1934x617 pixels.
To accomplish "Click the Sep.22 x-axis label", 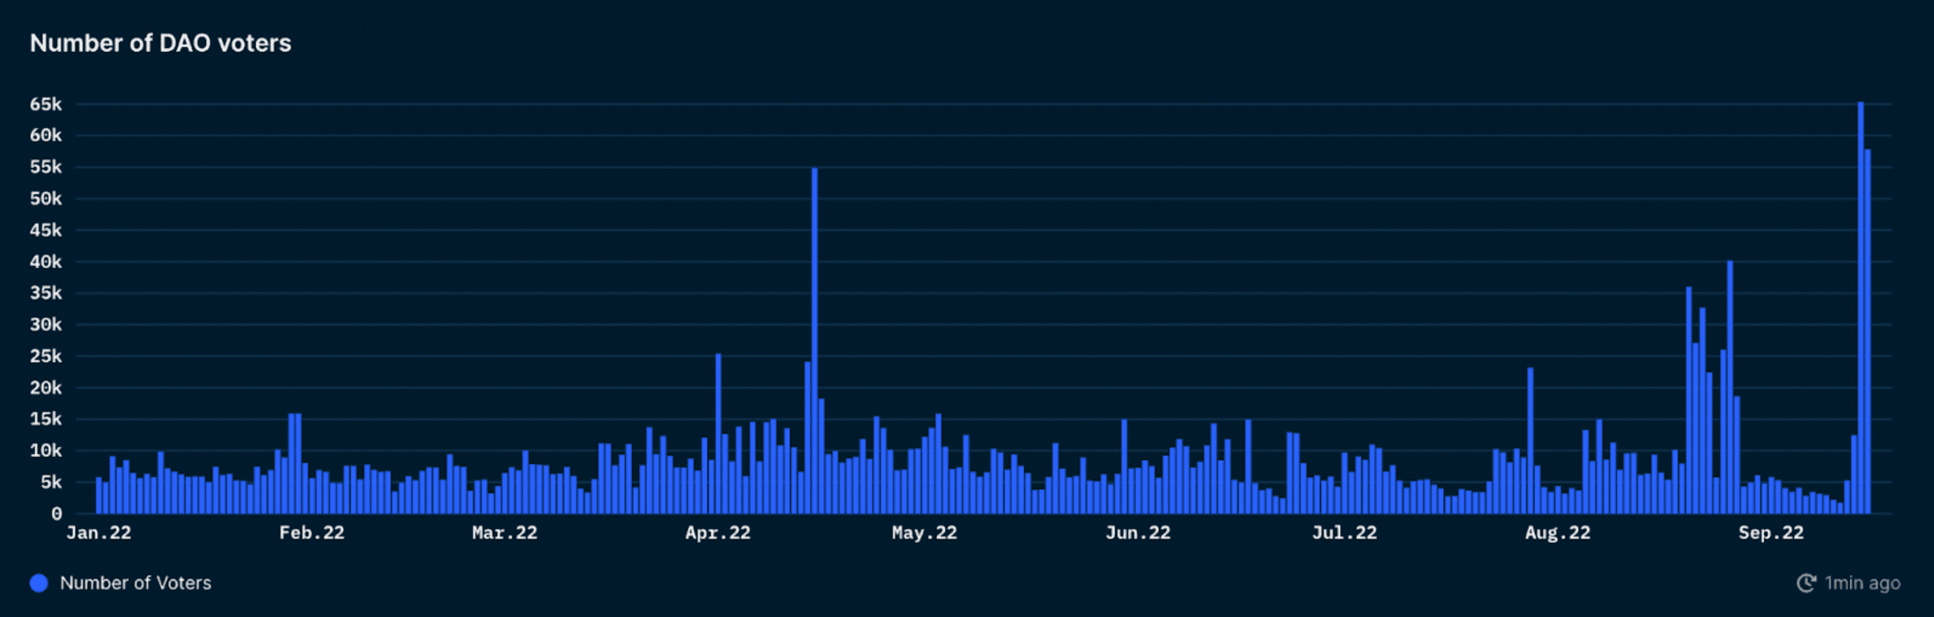I will [1771, 533].
